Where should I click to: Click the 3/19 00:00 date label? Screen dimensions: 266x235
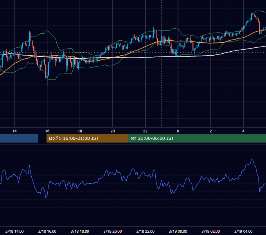coord(178,231)
